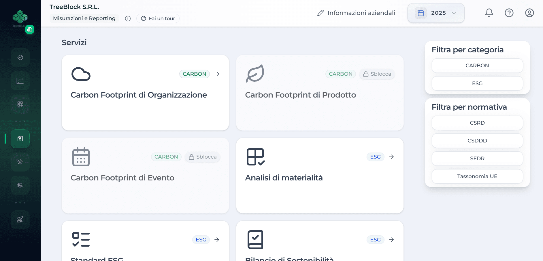Image resolution: width=543 pixels, height=261 pixels.
Task: Click Filtra per categoria heading
Action: tap(467, 50)
